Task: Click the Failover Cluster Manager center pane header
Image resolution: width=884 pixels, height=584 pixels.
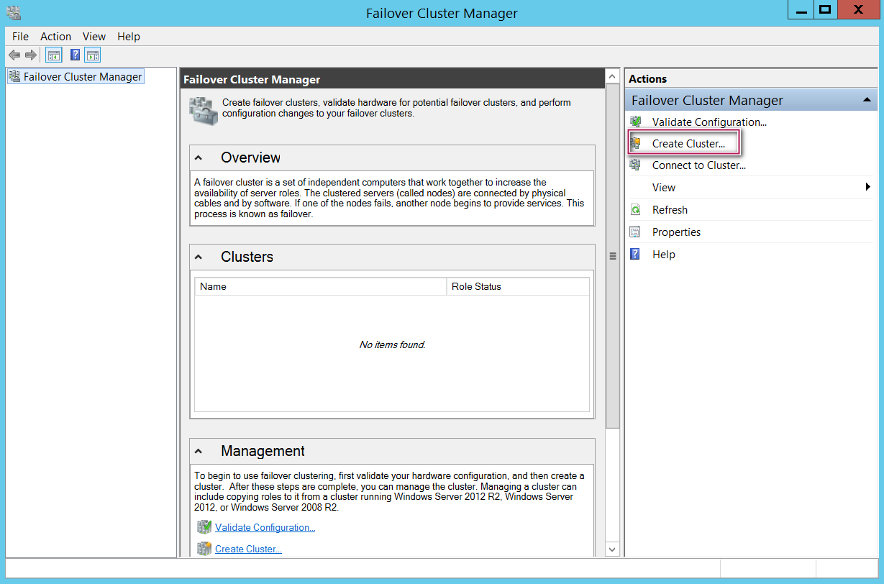Action: point(392,80)
